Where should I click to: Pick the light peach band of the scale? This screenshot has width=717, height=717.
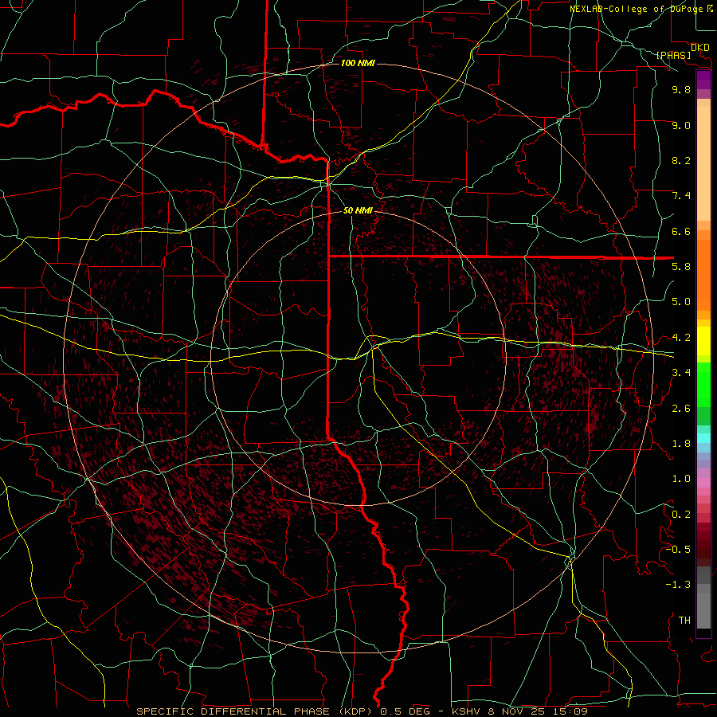coord(703,163)
